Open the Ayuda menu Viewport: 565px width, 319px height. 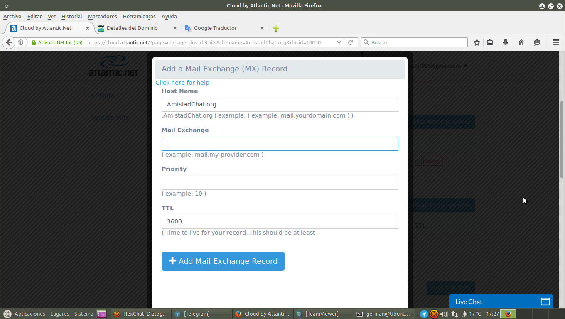[x=169, y=17]
